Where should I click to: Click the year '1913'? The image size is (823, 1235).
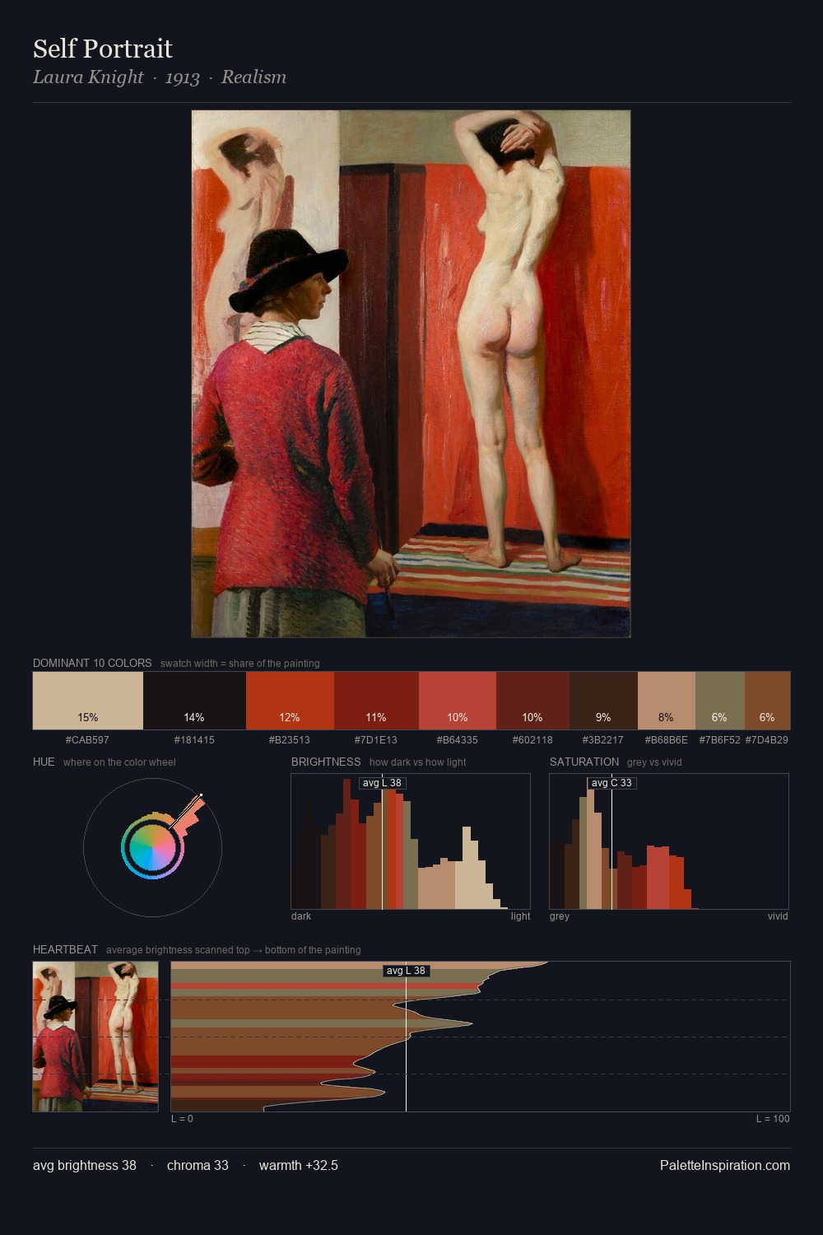(x=183, y=78)
